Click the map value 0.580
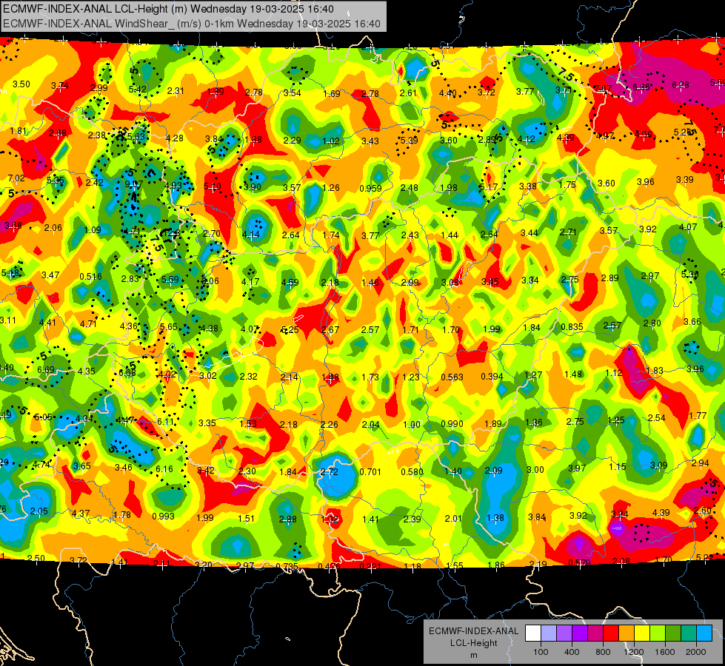This screenshot has width=725, height=666. coord(412,471)
